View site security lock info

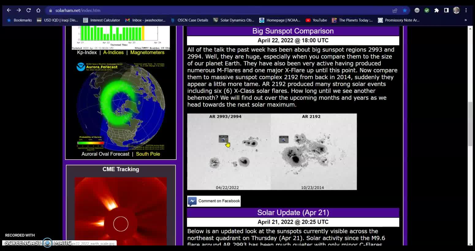(51, 10)
